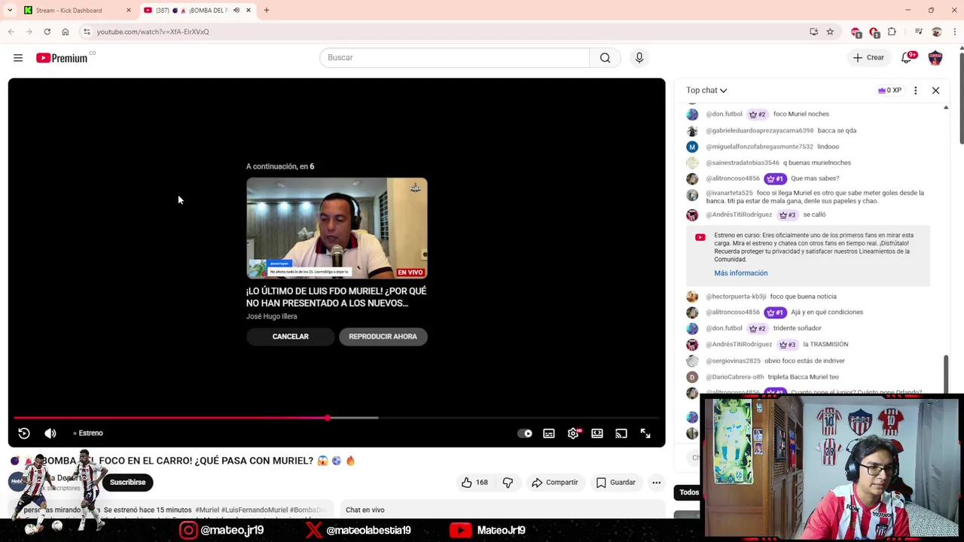The image size is (964, 542).
Task: Go to the browser home page
Action: 65,32
